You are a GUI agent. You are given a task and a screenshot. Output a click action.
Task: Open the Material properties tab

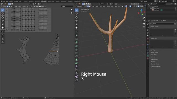148,58
